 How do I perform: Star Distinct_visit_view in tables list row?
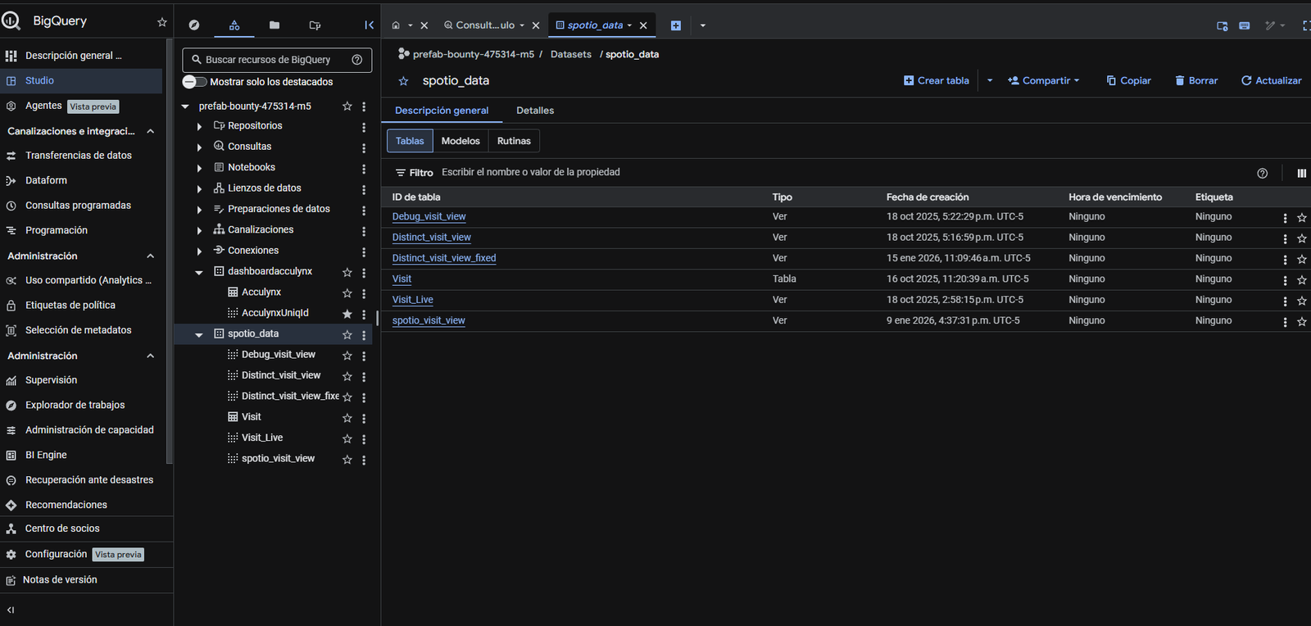(x=1301, y=238)
